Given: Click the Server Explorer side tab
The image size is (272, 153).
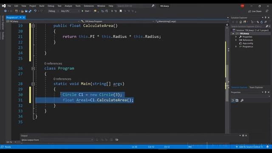Looking at the screenshot, I should (3, 23).
